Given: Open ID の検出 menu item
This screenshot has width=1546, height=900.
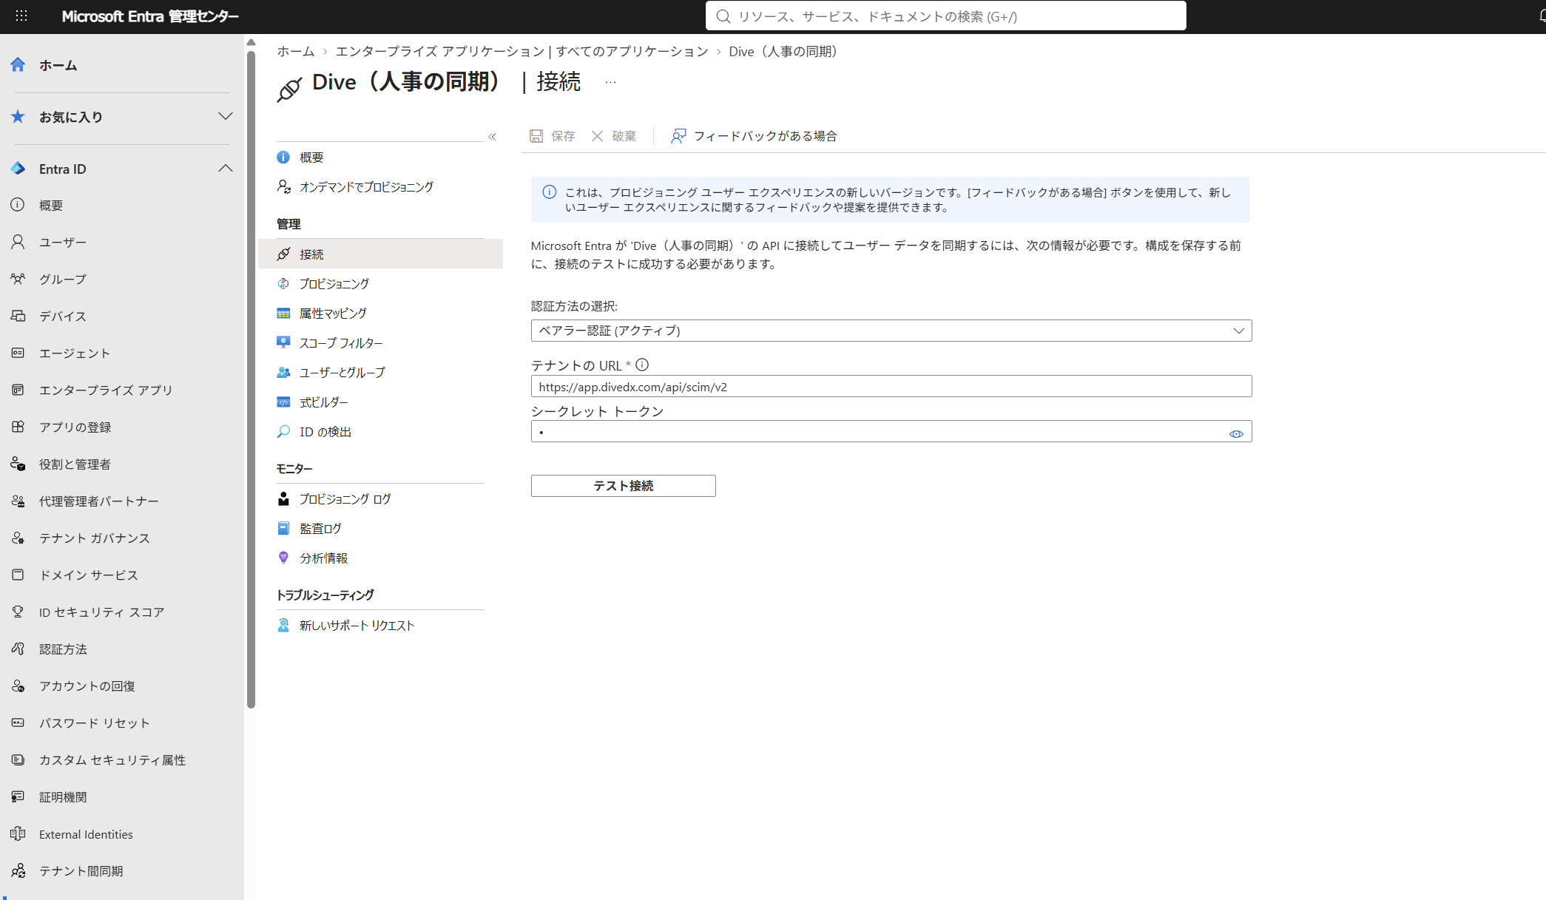Looking at the screenshot, I should pyautogui.click(x=325, y=432).
